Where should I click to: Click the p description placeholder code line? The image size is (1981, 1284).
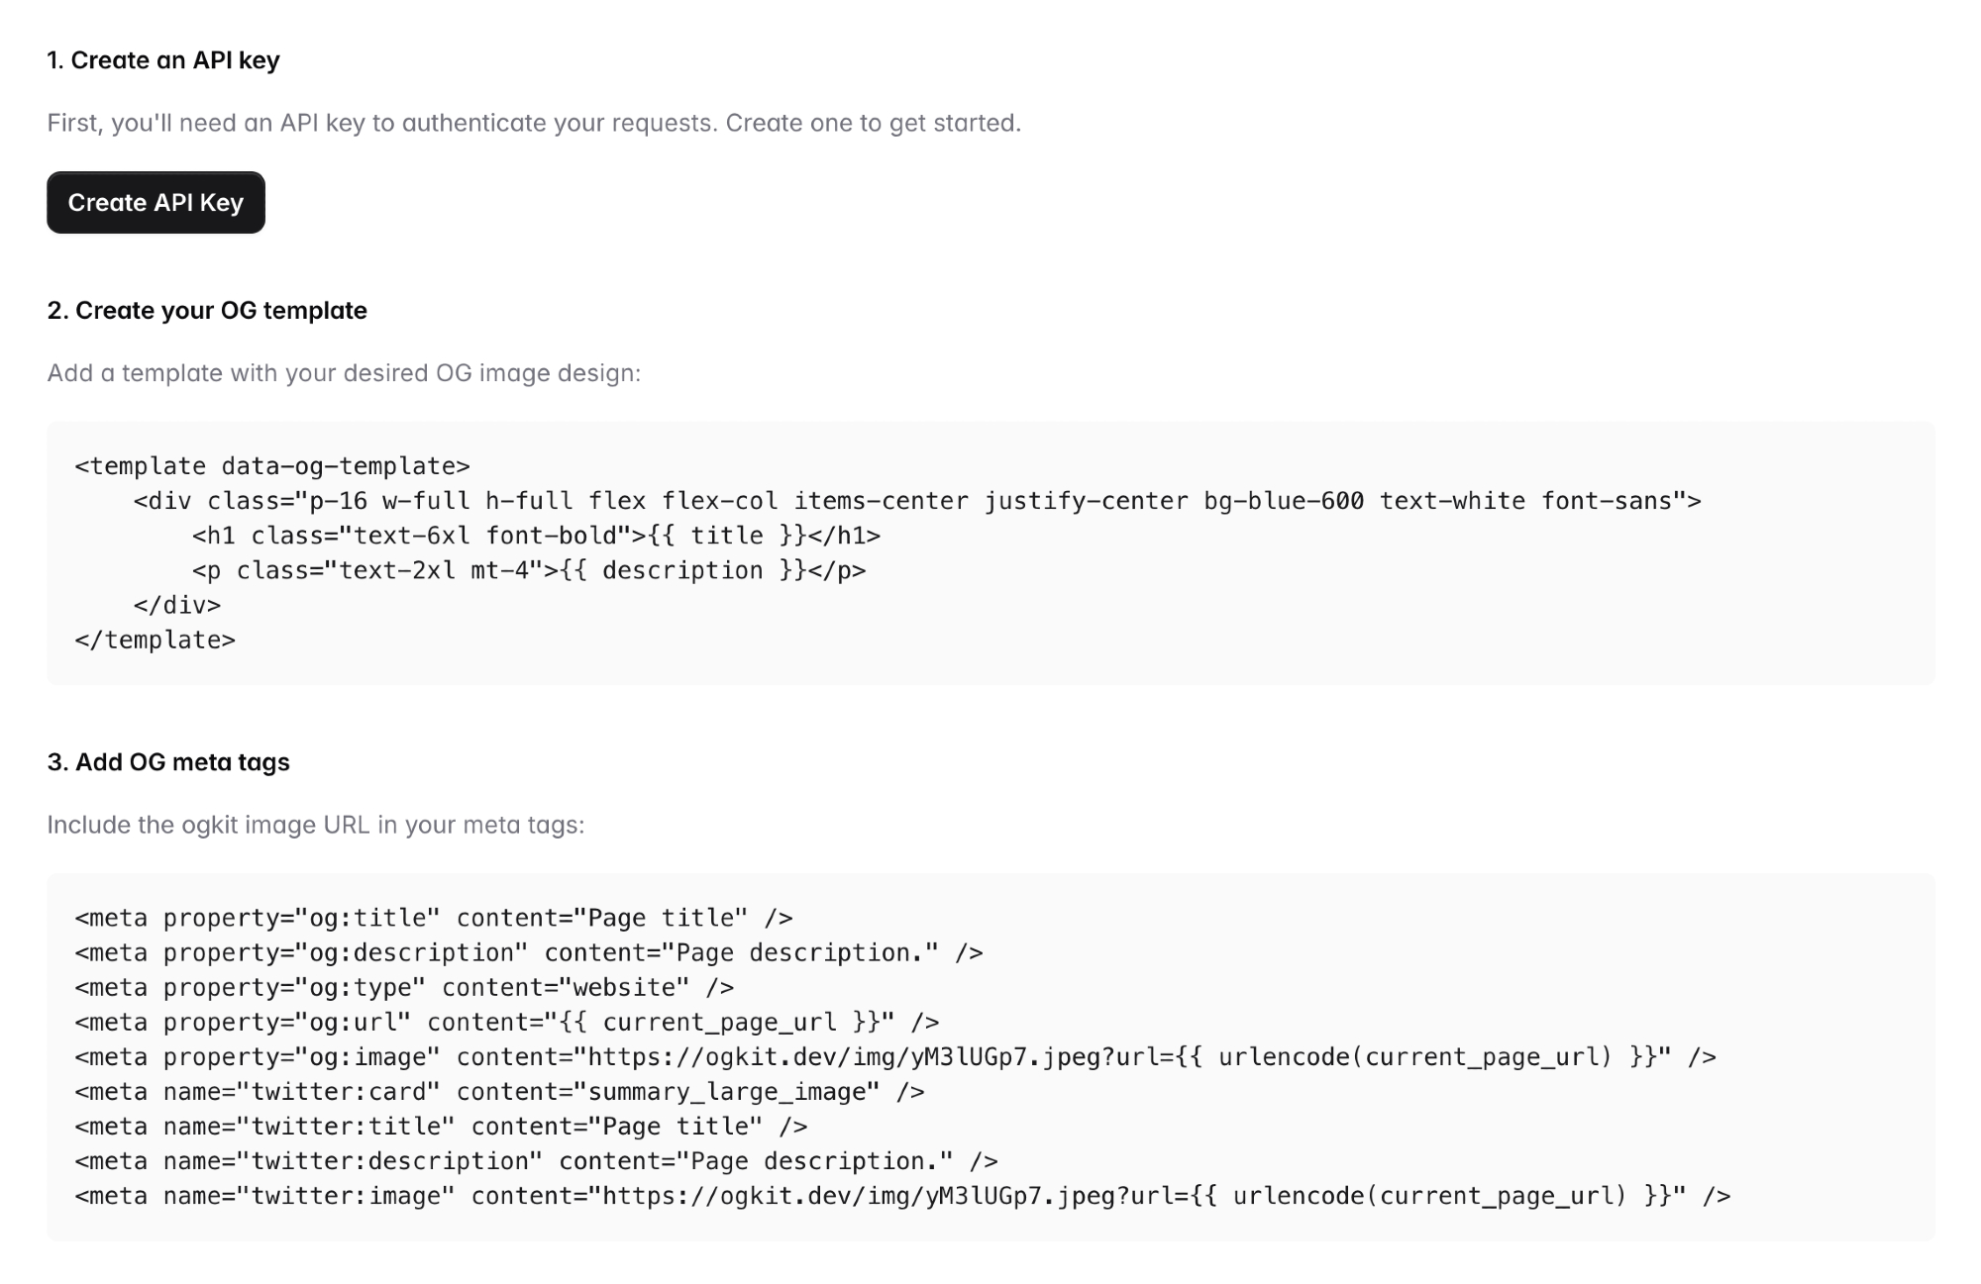click(x=529, y=570)
